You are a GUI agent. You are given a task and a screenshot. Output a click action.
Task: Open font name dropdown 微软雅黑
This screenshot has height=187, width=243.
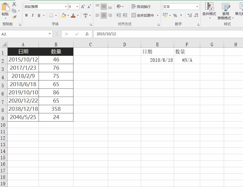[66, 7]
